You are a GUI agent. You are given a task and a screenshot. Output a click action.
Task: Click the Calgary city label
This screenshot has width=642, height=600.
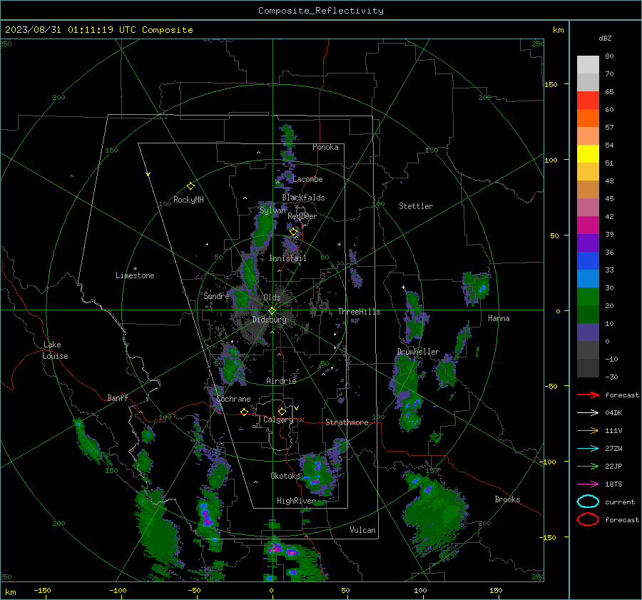click(x=278, y=420)
